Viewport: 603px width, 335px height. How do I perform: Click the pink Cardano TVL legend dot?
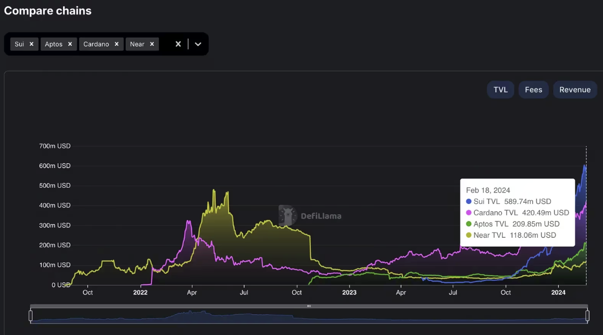469,213
